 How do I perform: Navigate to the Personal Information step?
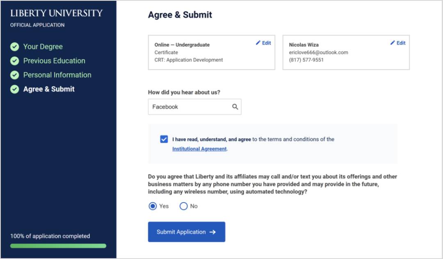[57, 75]
